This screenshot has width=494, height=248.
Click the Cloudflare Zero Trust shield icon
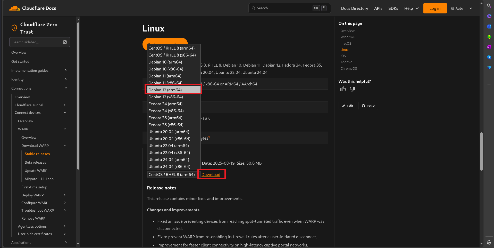(14, 28)
